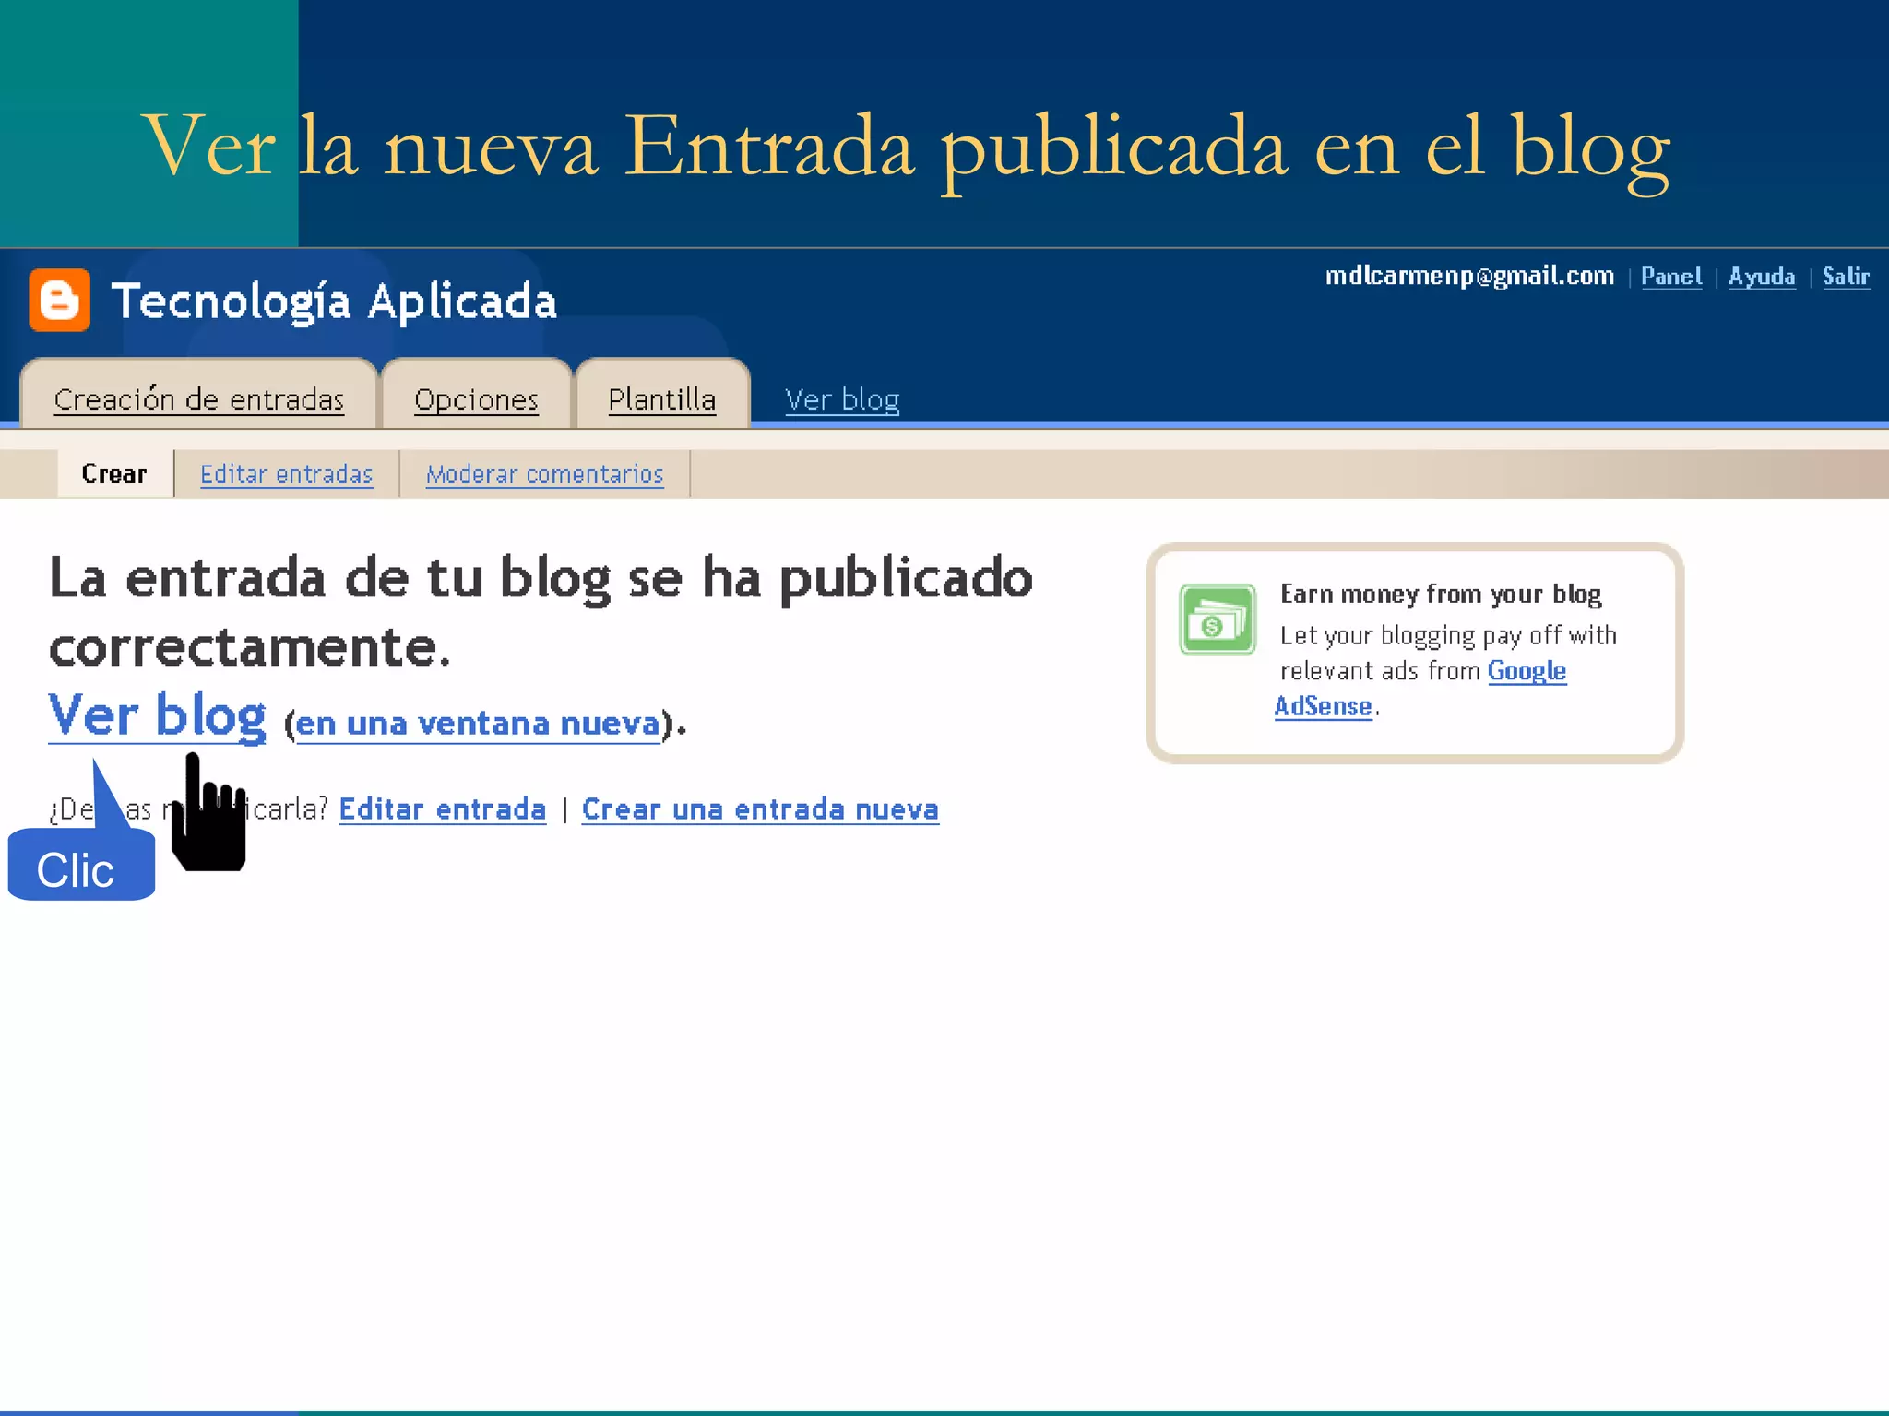
Task: Click the green AdSense money icon
Action: click(1217, 619)
